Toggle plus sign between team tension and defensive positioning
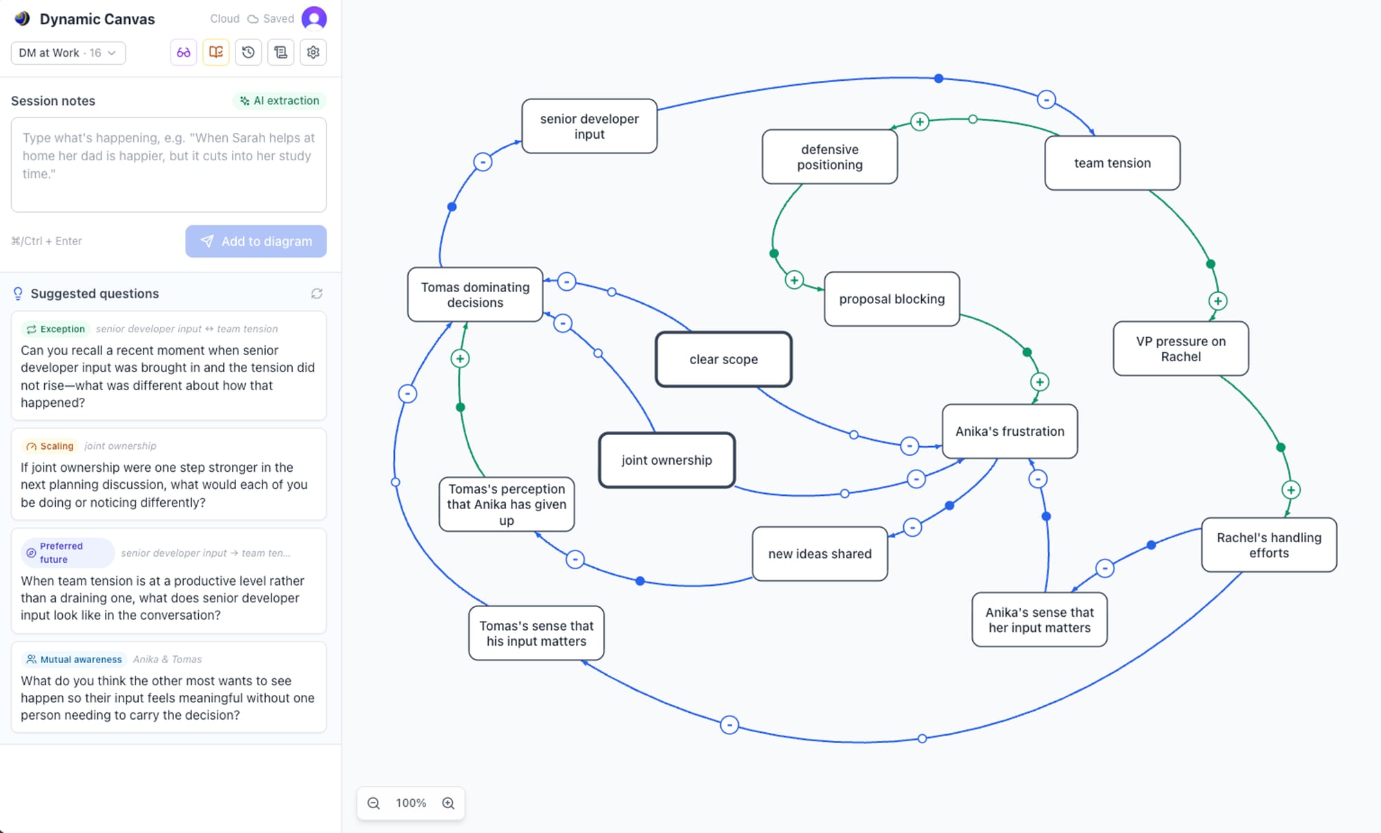The width and height of the screenshot is (1381, 833). click(920, 122)
